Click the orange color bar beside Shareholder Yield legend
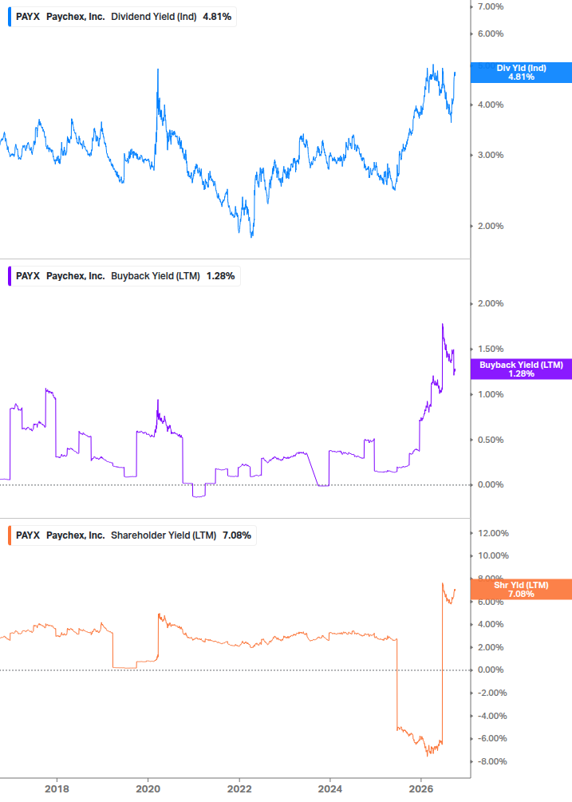 [x=10, y=535]
